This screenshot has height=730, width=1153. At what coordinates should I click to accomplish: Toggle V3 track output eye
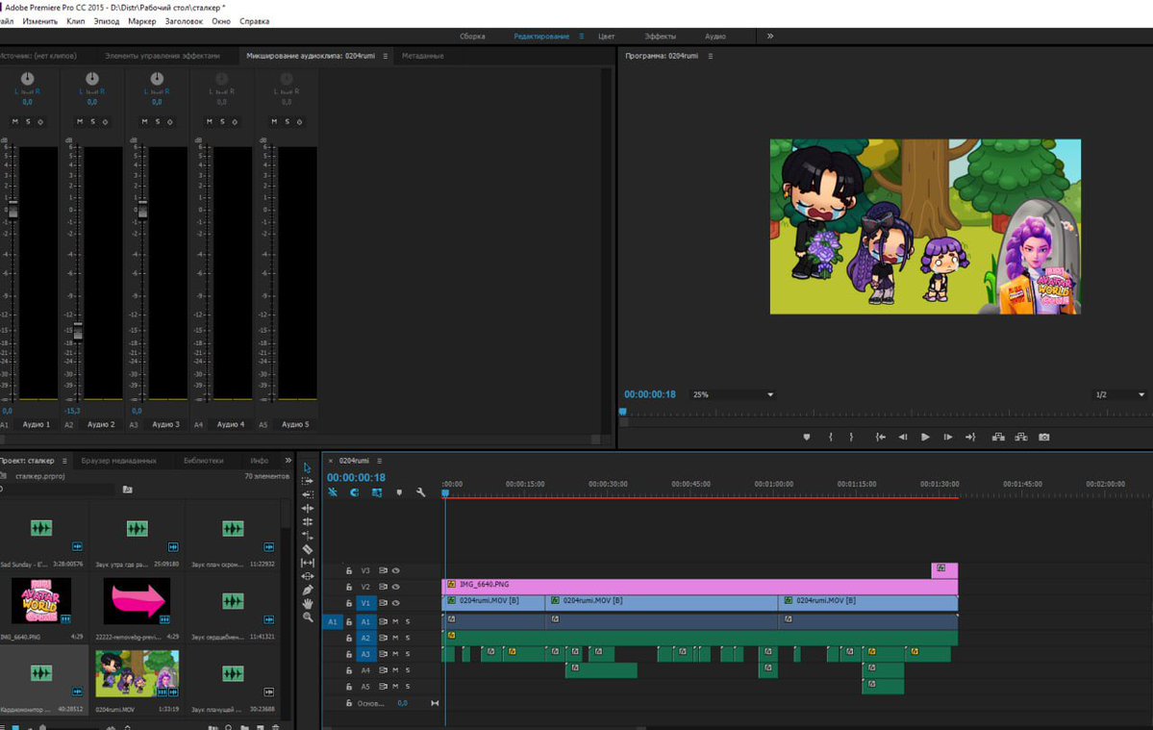395,570
